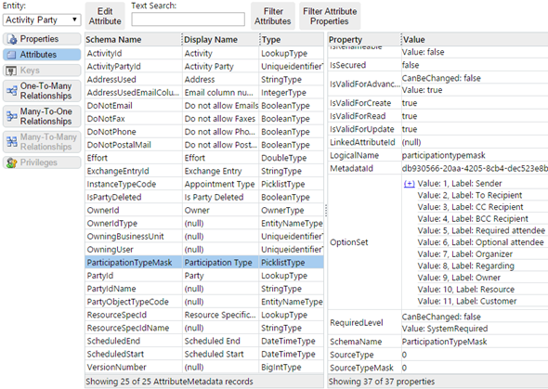Click the Privileges tab icon
Image resolution: width=548 pixels, height=389 pixels.
point(12,162)
